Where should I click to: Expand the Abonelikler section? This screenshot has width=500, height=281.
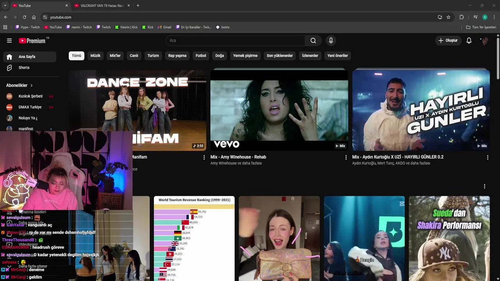click(20, 85)
